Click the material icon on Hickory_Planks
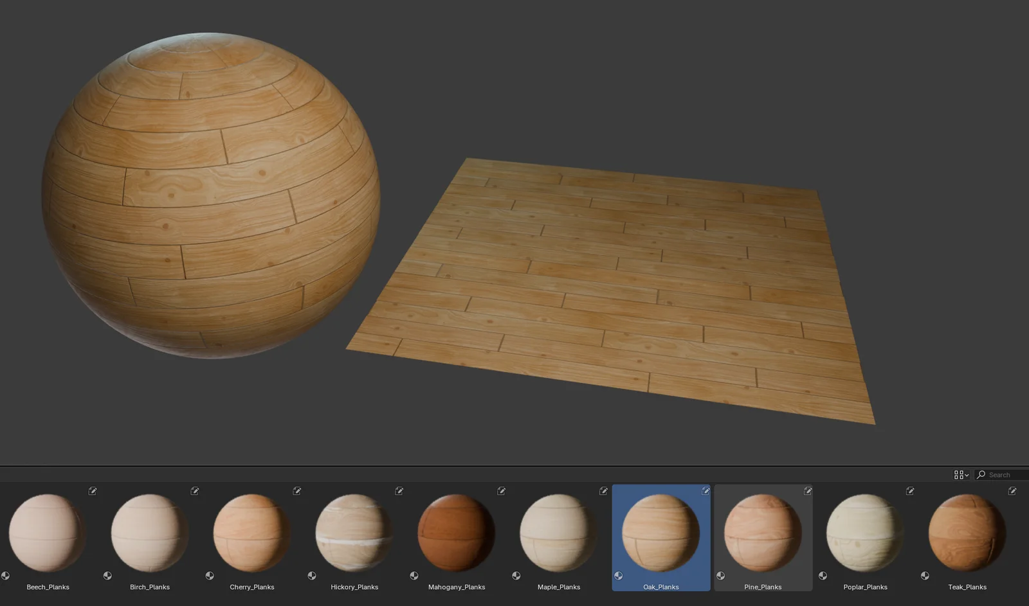1029x606 pixels. pyautogui.click(x=313, y=575)
